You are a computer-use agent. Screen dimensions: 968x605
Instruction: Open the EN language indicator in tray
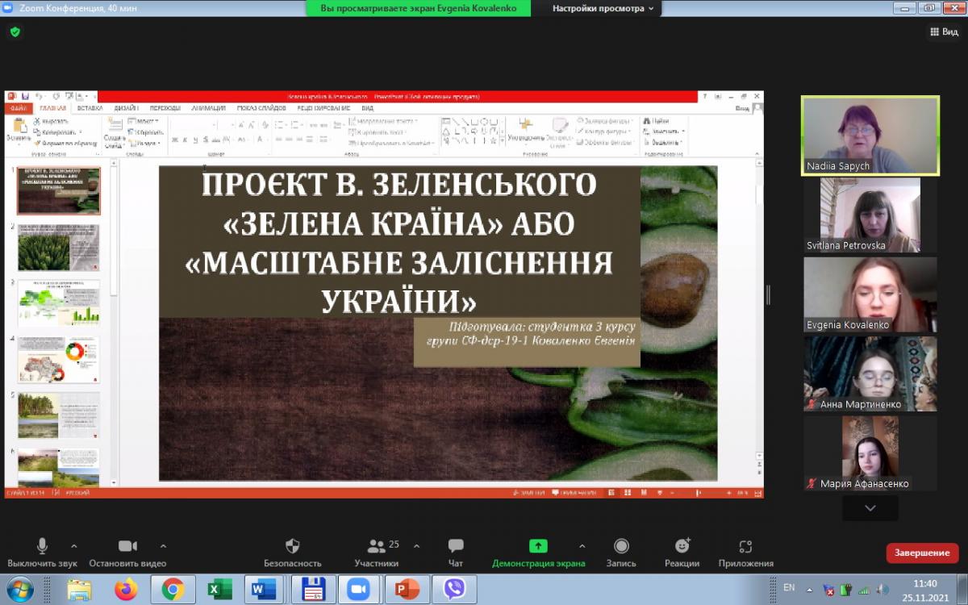pos(789,587)
